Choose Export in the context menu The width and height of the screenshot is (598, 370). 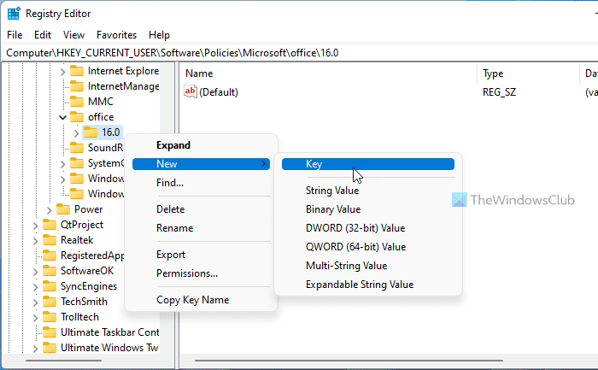pyautogui.click(x=201, y=255)
